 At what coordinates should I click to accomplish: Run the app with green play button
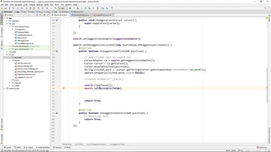(x=70, y=8)
